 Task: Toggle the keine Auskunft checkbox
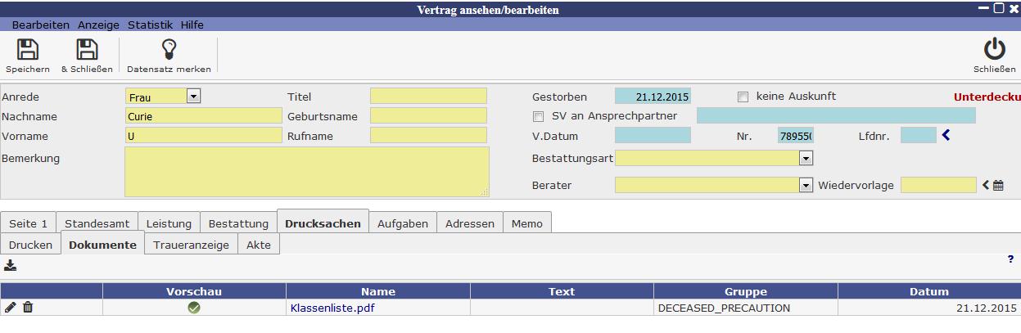click(x=743, y=97)
